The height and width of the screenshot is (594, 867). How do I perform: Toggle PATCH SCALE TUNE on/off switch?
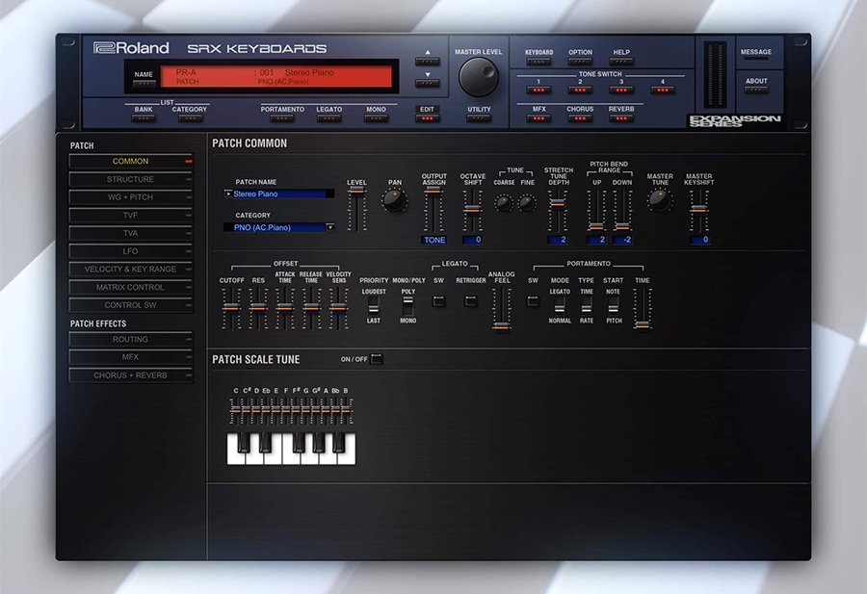[376, 359]
